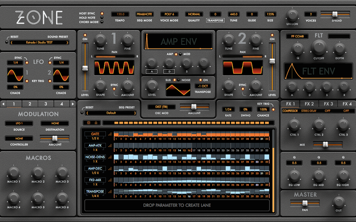Viewport: 356px width, 222px height.
Task: Select modulation slot tab 3
Action: (x=46, y=104)
